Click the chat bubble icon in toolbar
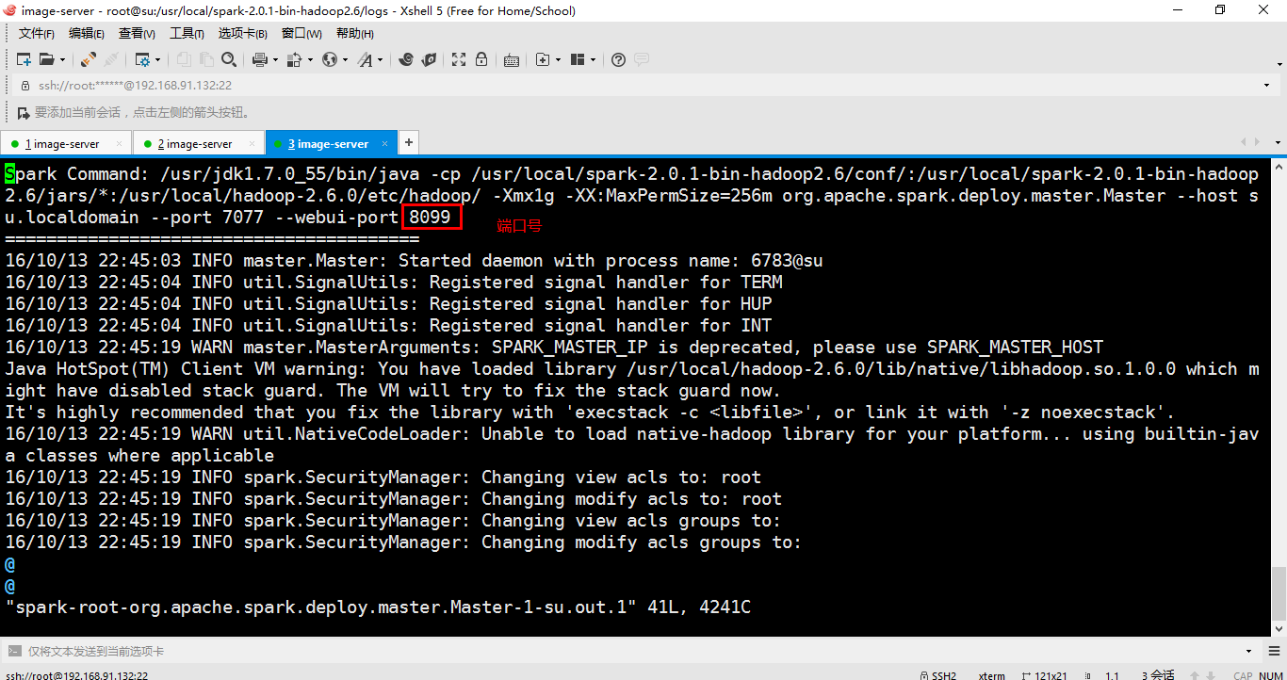The image size is (1287, 680). coord(642,59)
